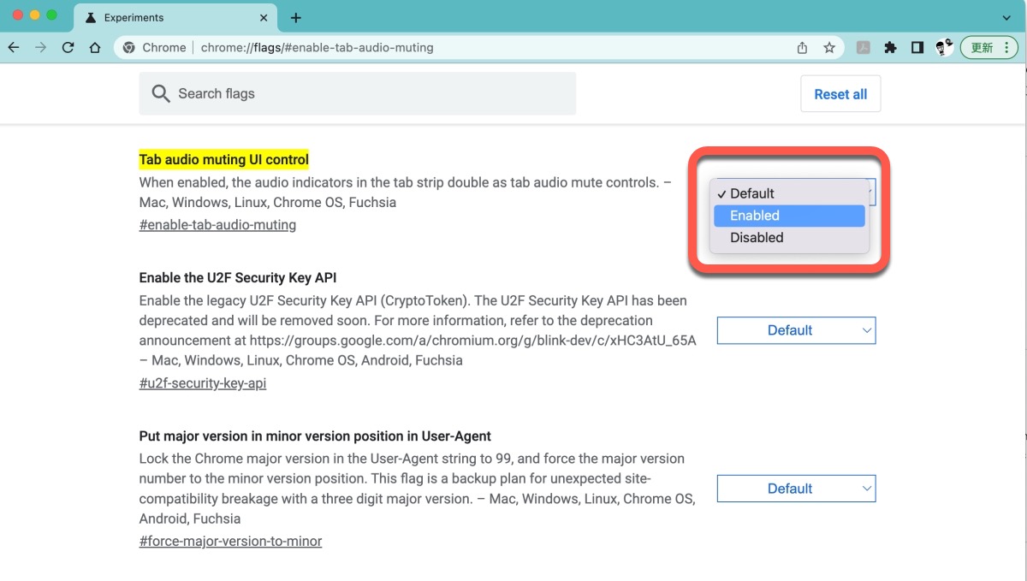Open a new tab with the plus icon
1027x581 pixels.
pyautogui.click(x=296, y=18)
